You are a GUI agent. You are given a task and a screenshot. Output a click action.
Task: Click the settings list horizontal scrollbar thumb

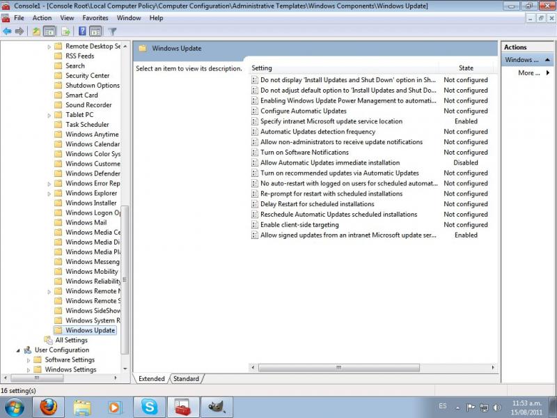tap(339, 368)
